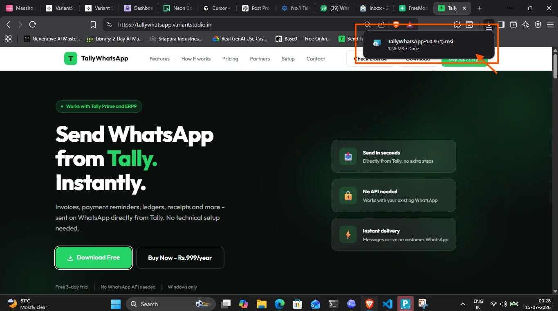The image size is (558, 311).
Task: Open Pricing nav link
Action: point(230,59)
